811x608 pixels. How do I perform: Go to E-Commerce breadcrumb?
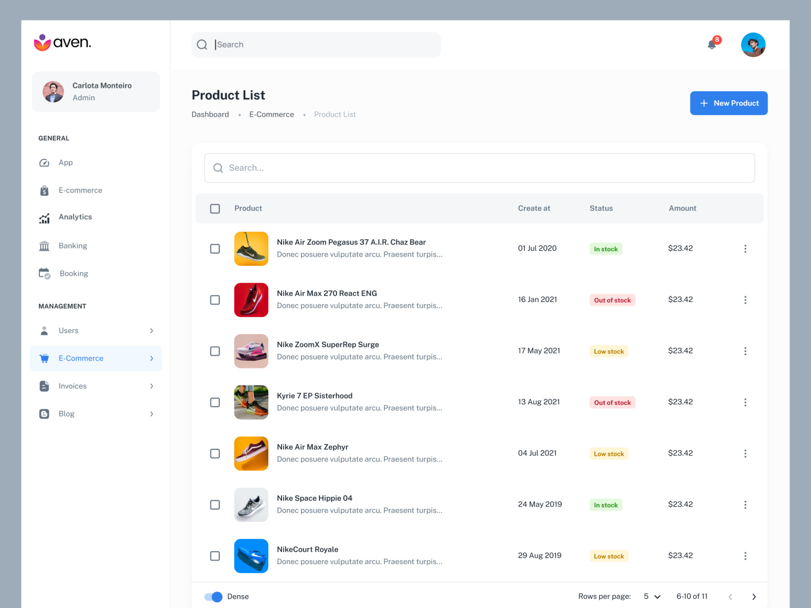coord(271,115)
